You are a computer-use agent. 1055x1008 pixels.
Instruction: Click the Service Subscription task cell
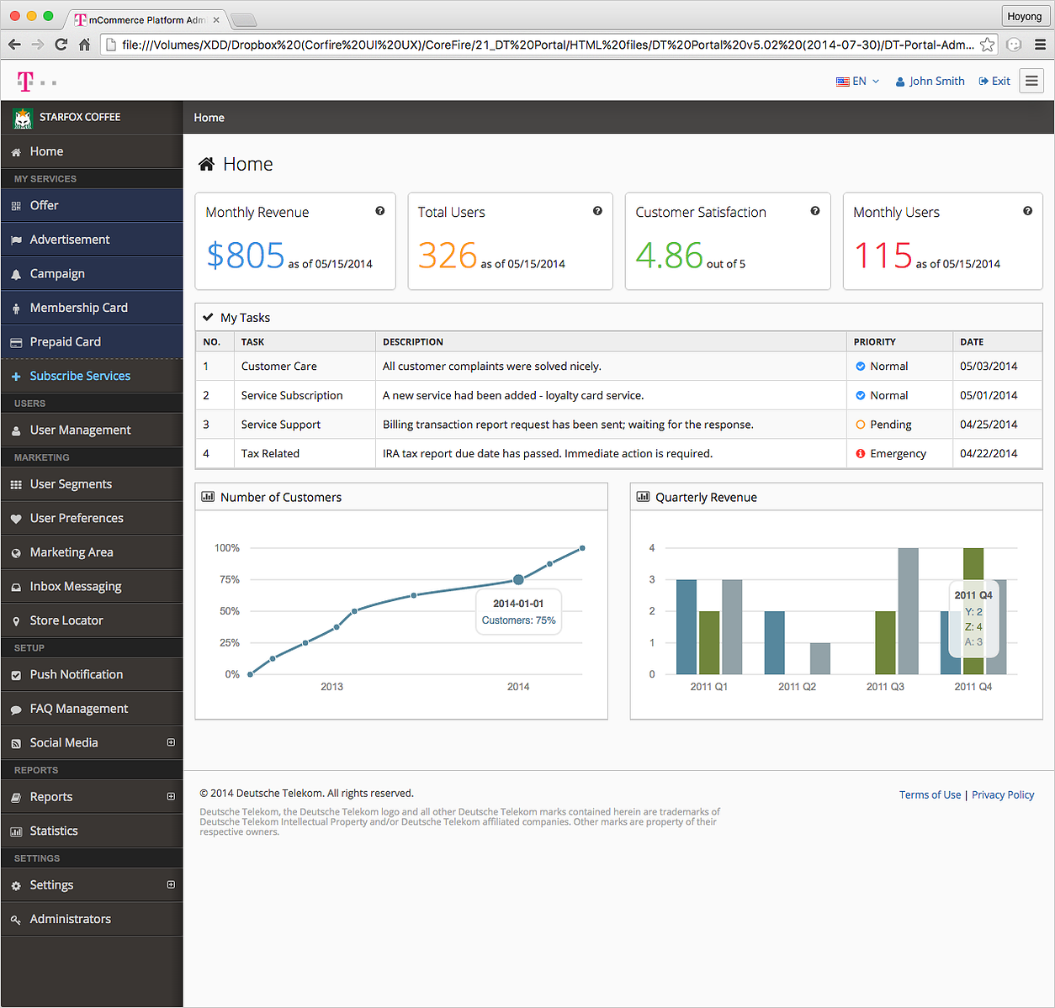(x=305, y=395)
